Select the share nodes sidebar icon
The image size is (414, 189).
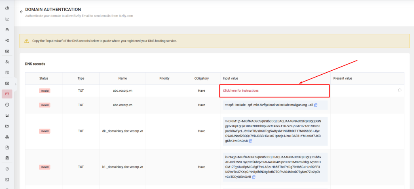coord(7,40)
